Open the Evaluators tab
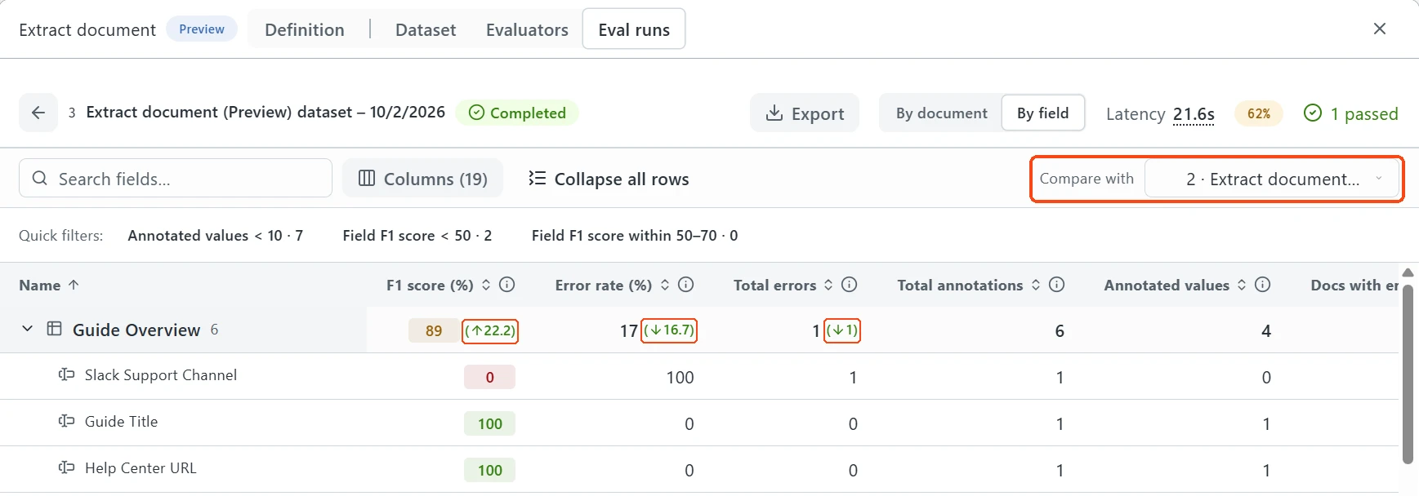 [527, 29]
